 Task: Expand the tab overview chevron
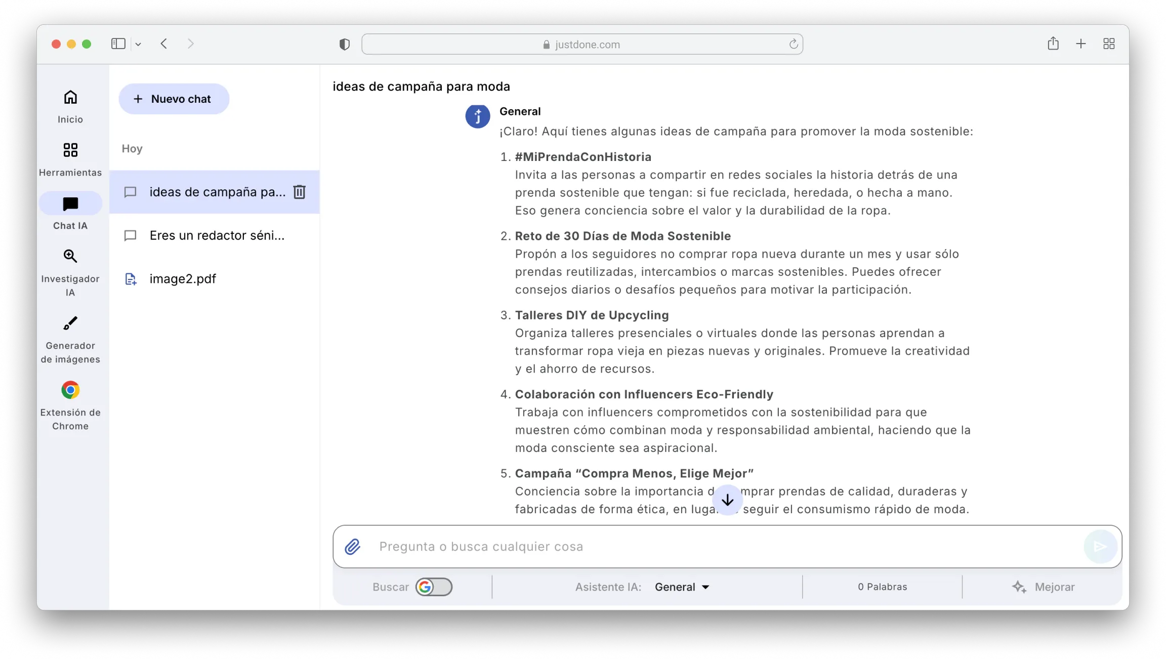click(x=139, y=44)
